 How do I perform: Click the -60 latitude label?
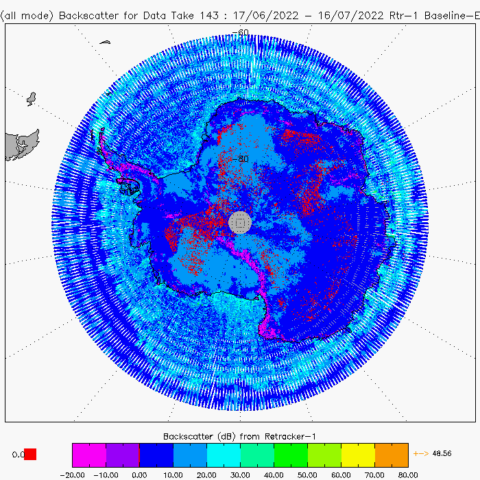[x=240, y=32]
